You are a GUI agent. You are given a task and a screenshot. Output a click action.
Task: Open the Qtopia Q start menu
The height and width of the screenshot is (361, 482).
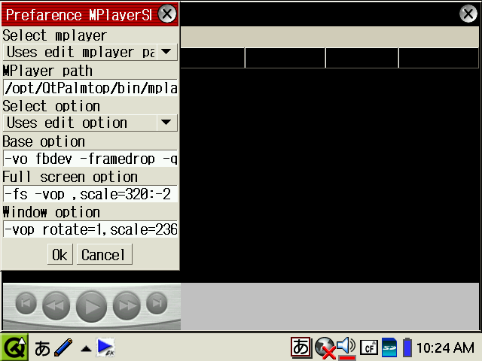click(14, 347)
